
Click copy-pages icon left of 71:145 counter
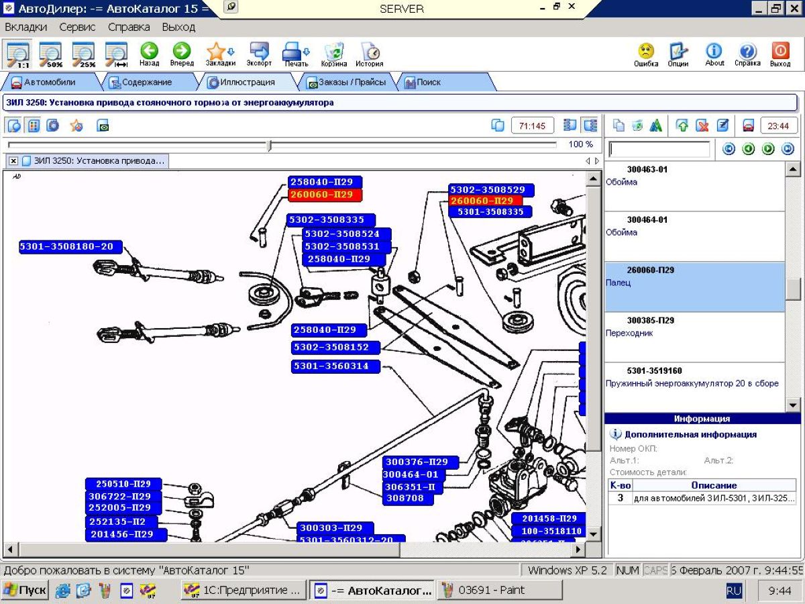[498, 125]
